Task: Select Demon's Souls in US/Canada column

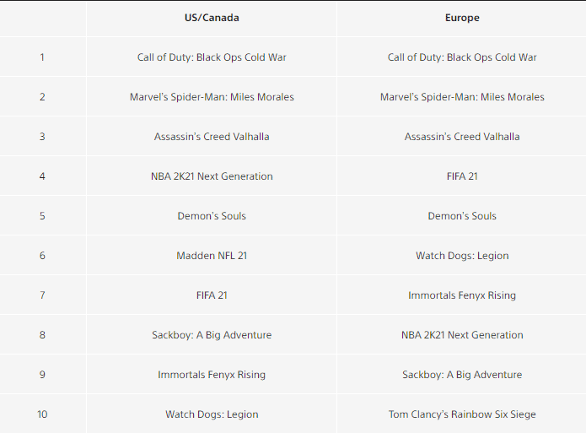Action: pyautogui.click(x=212, y=216)
